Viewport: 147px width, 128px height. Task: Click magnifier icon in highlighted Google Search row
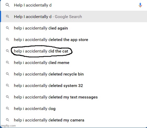pos(8,16)
